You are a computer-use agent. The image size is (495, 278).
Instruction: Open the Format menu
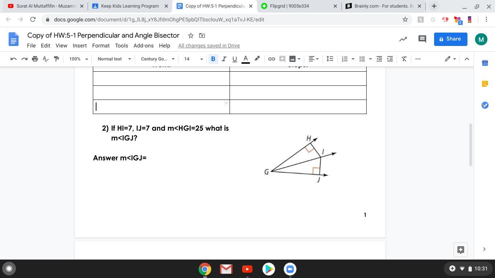[101, 46]
